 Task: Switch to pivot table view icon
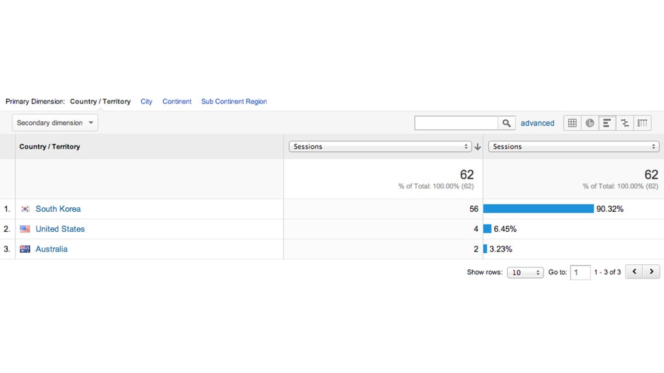click(643, 123)
